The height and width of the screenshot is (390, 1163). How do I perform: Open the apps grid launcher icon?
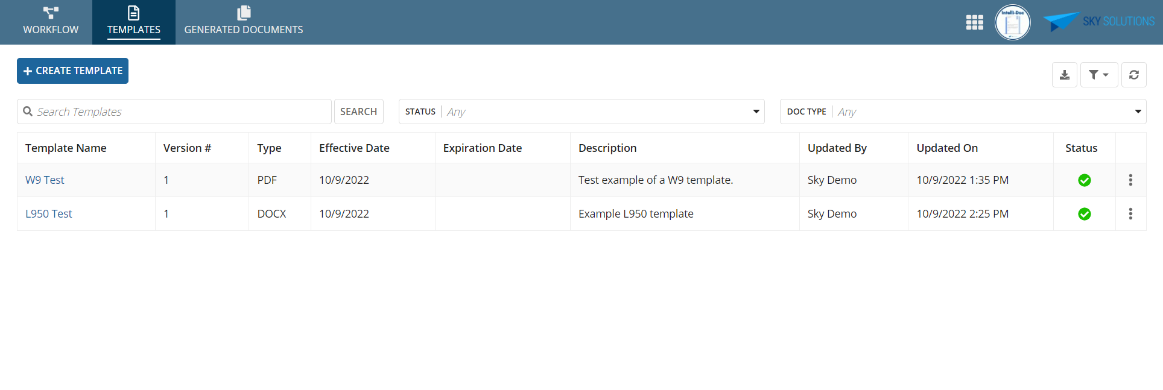click(974, 22)
